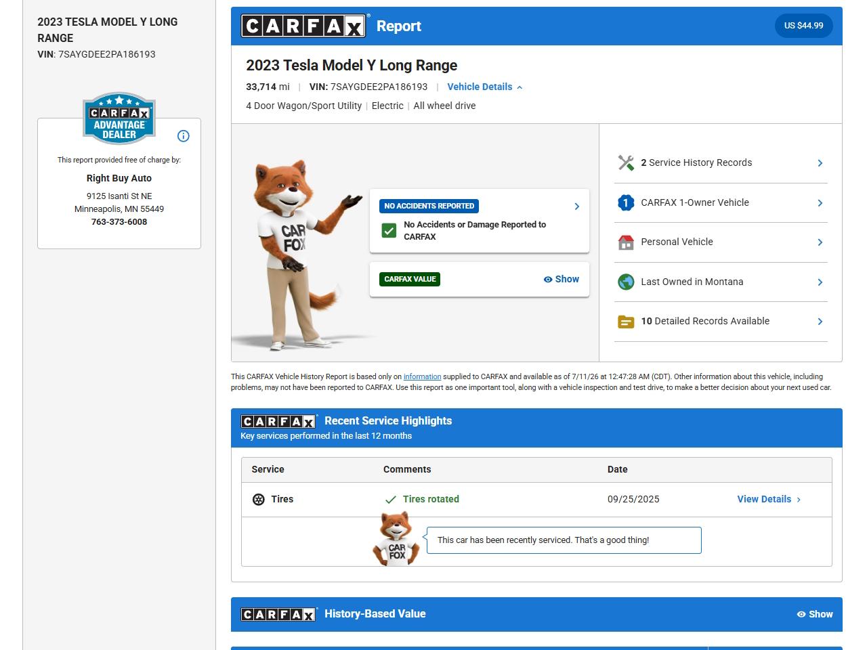Click the green No Accidents checkbox
The height and width of the screenshot is (650, 867).
point(389,231)
